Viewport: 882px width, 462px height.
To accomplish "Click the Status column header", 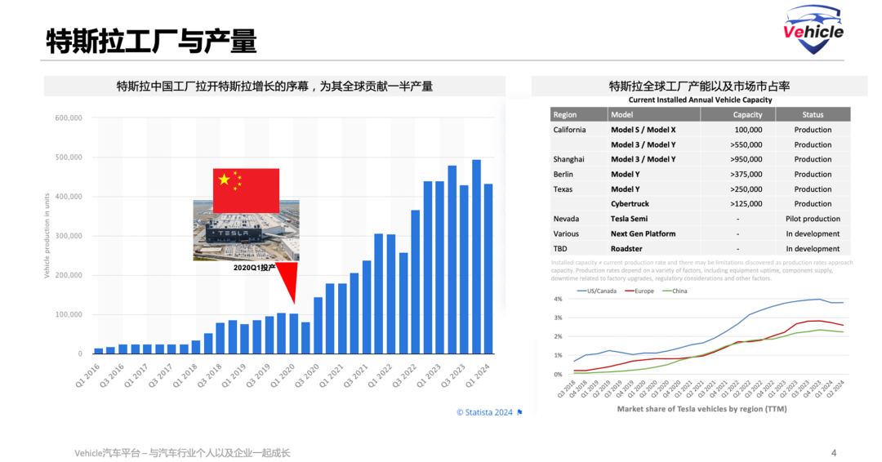I will [813, 114].
